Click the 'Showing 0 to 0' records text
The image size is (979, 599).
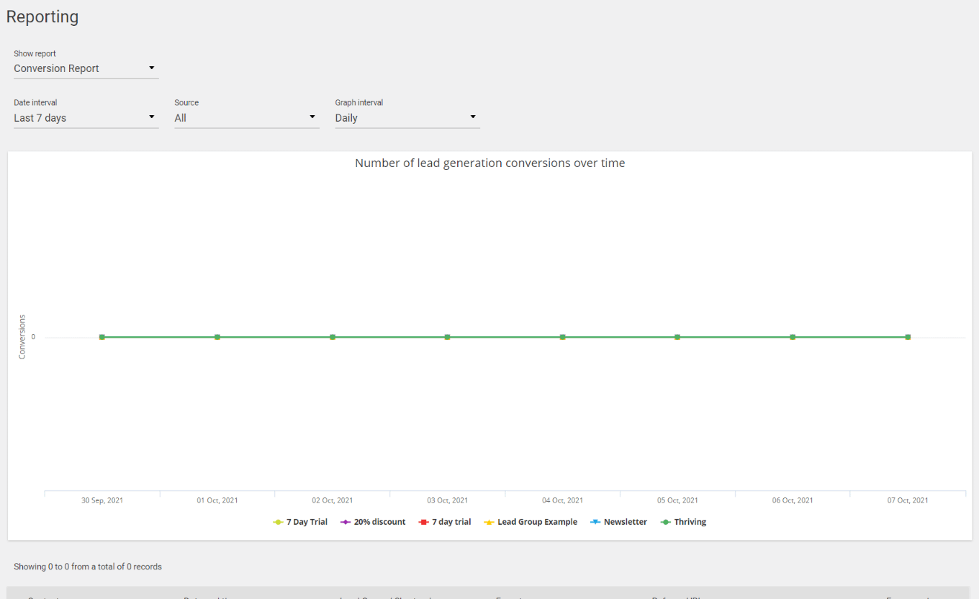click(88, 567)
